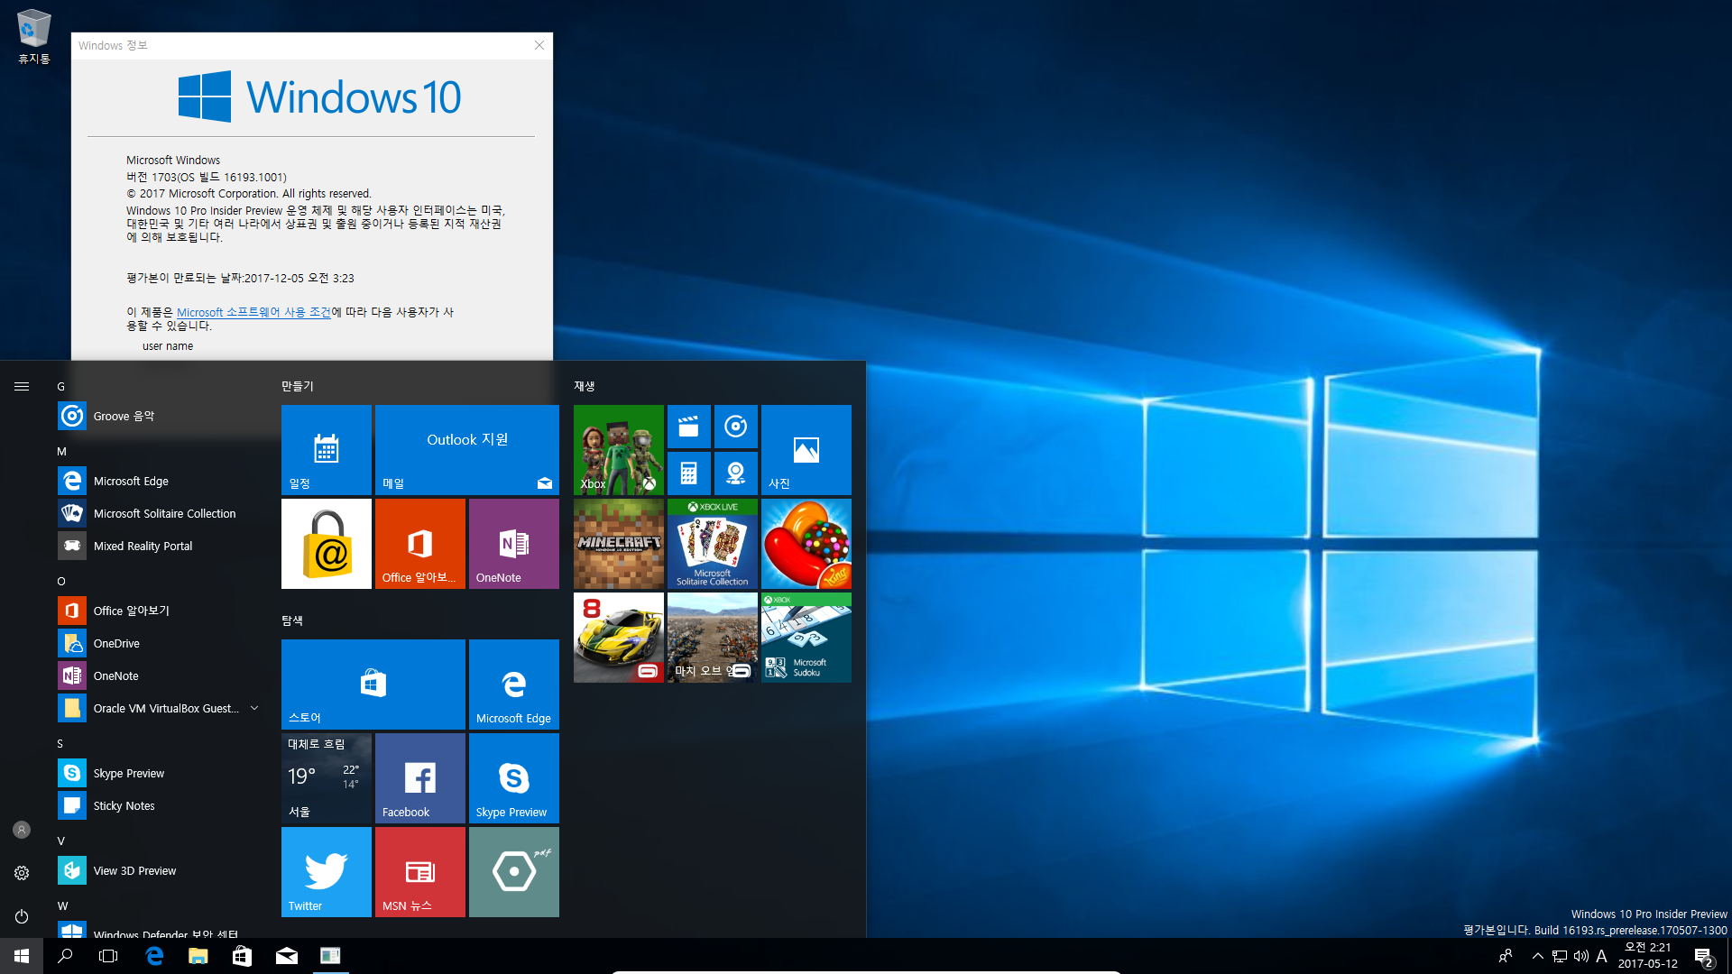Screen dimensions: 1732x974
Task: Click 스토어 tile in 탐색 section
Action: pyautogui.click(x=373, y=685)
